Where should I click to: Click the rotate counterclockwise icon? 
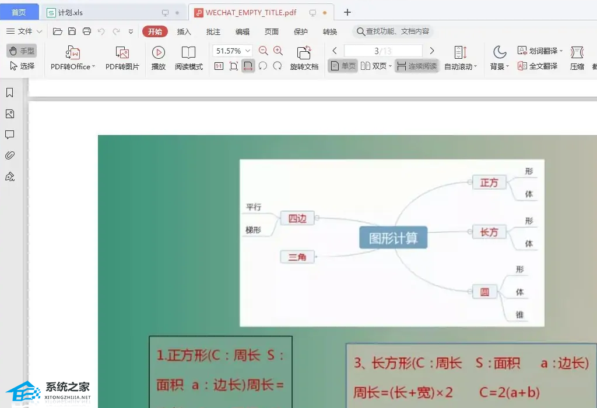tap(263, 66)
